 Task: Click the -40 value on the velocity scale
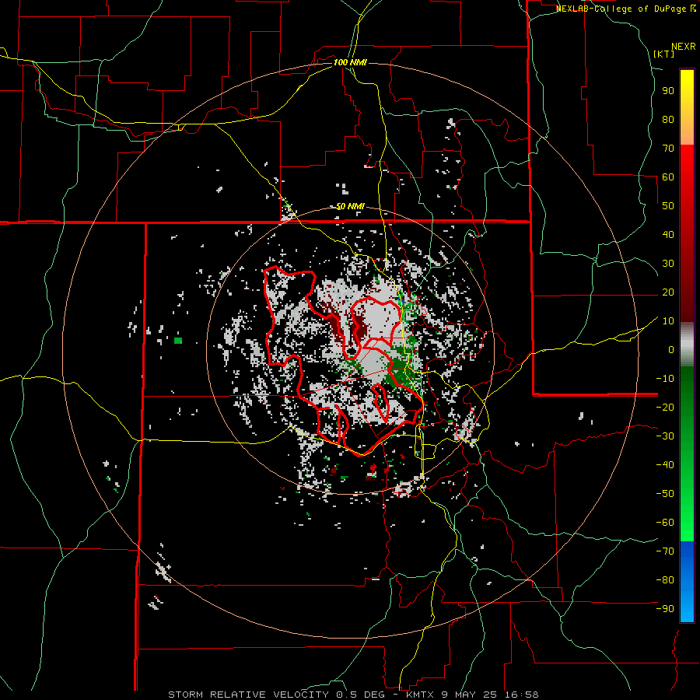click(x=665, y=465)
